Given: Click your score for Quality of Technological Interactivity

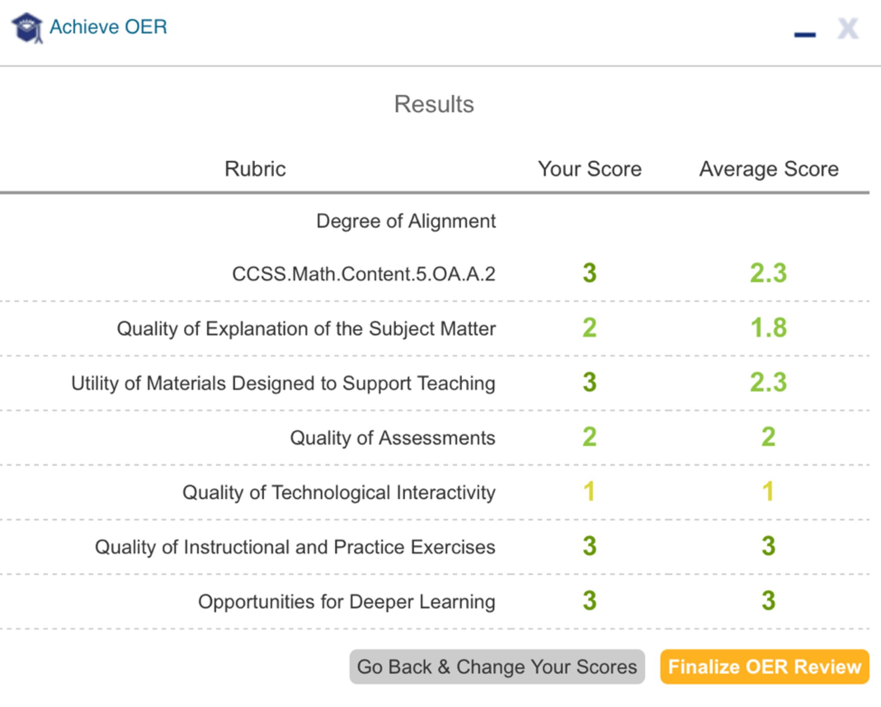Looking at the screenshot, I should click(x=589, y=491).
